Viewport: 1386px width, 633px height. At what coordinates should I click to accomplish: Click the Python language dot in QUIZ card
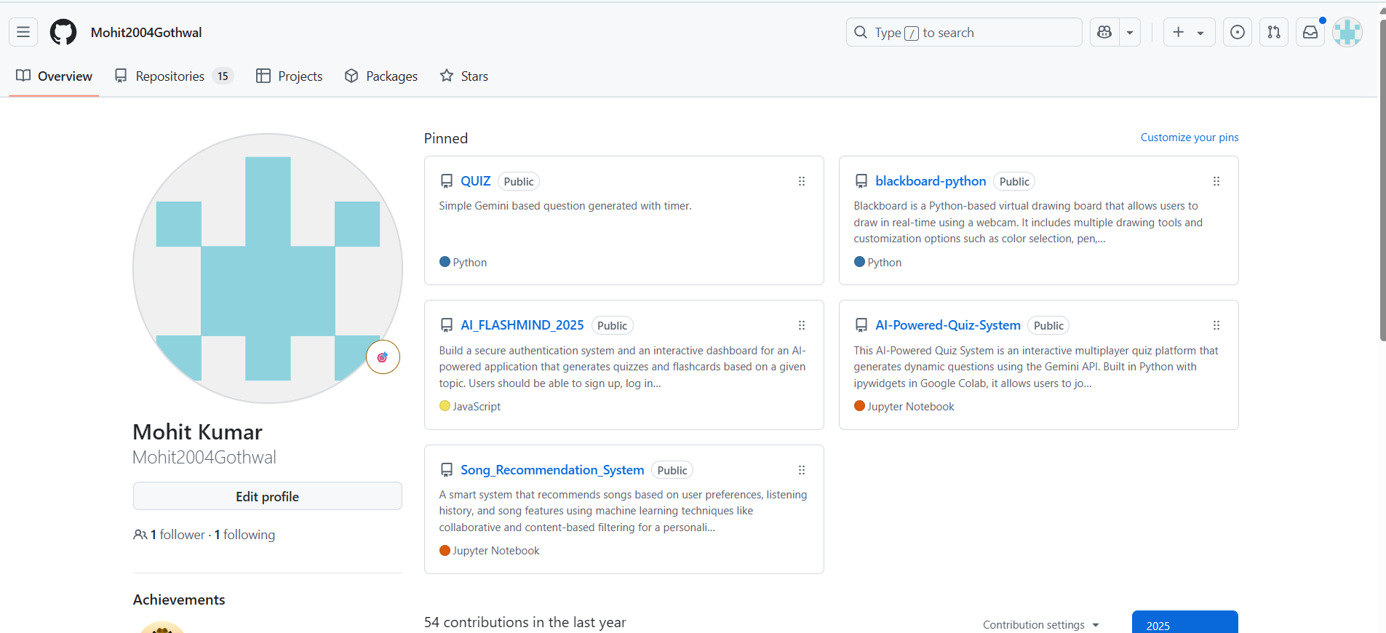(x=445, y=262)
